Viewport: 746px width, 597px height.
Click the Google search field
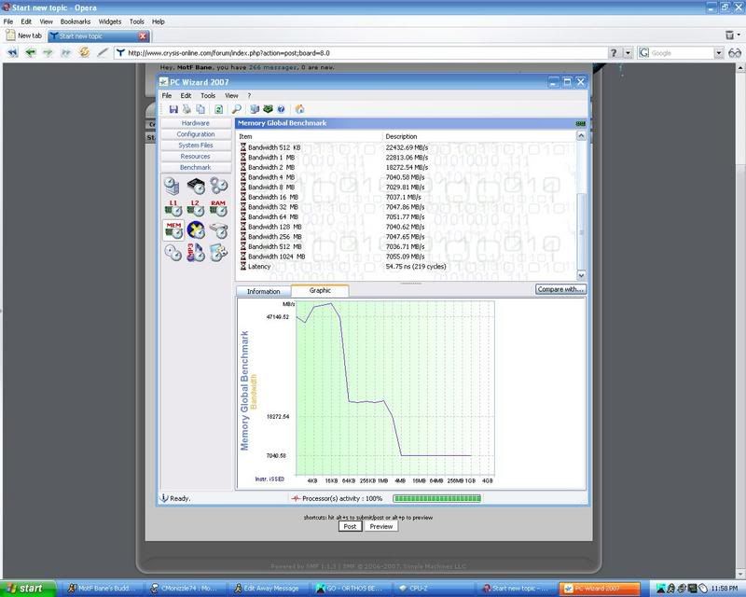tap(681, 53)
